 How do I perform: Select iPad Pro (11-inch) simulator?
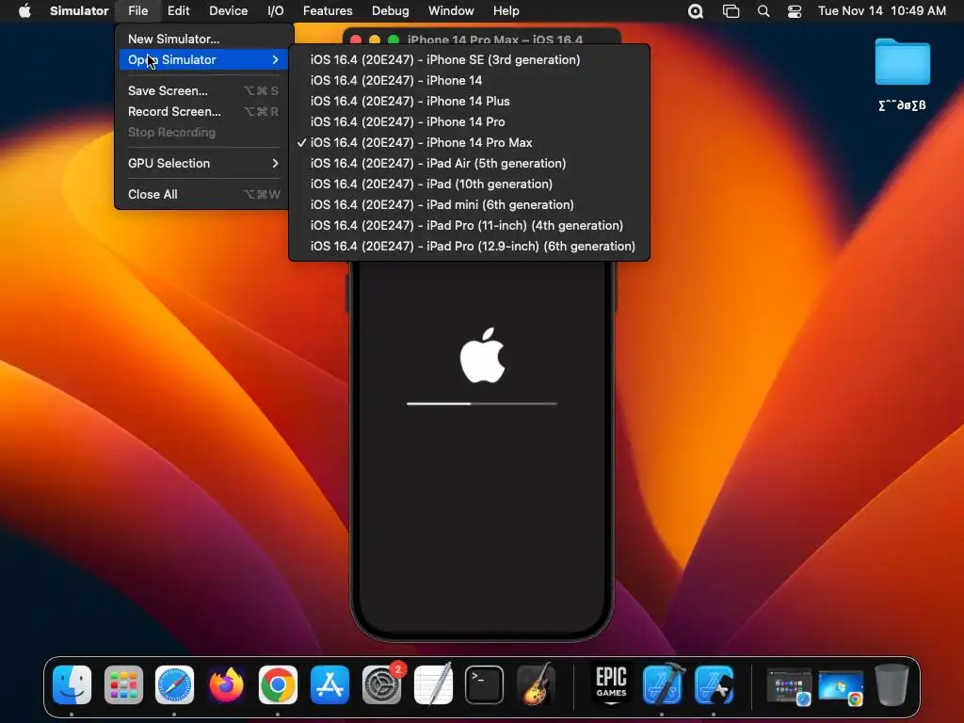pyautogui.click(x=469, y=225)
